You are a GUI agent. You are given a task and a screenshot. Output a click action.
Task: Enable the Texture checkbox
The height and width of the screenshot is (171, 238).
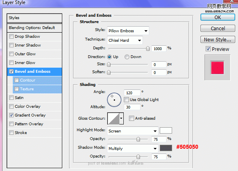click(x=16, y=89)
